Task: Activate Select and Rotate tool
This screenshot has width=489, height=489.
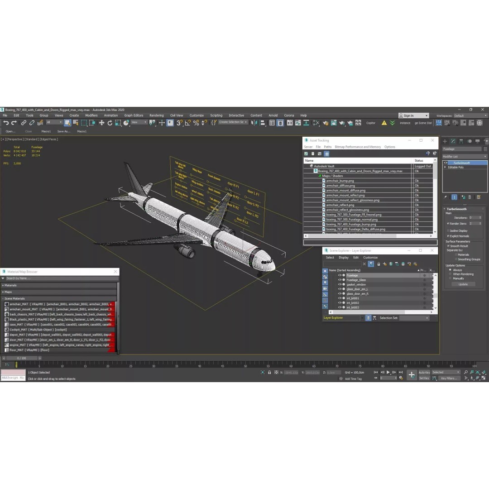Action: click(110, 123)
